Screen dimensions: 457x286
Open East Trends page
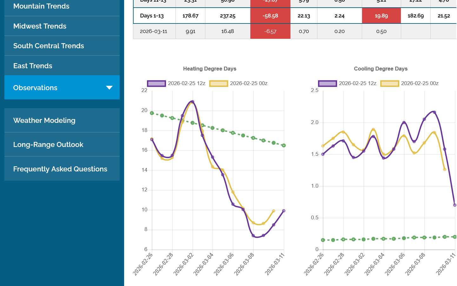pyautogui.click(x=33, y=66)
